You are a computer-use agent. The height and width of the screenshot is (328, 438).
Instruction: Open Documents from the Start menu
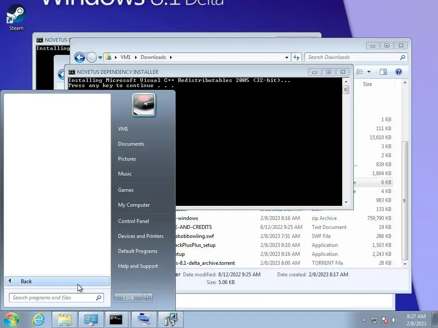click(131, 144)
